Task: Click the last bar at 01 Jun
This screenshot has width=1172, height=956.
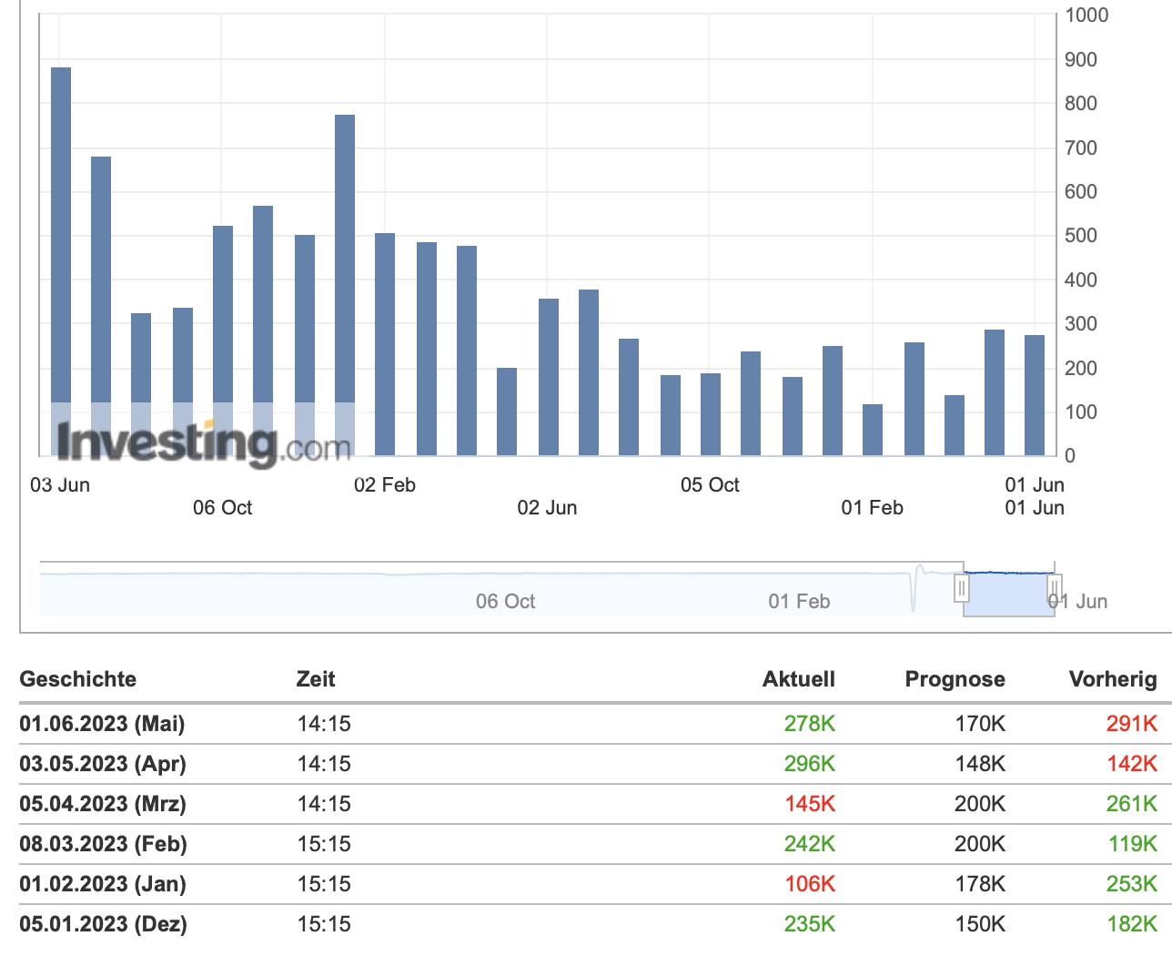Action: click(1035, 395)
